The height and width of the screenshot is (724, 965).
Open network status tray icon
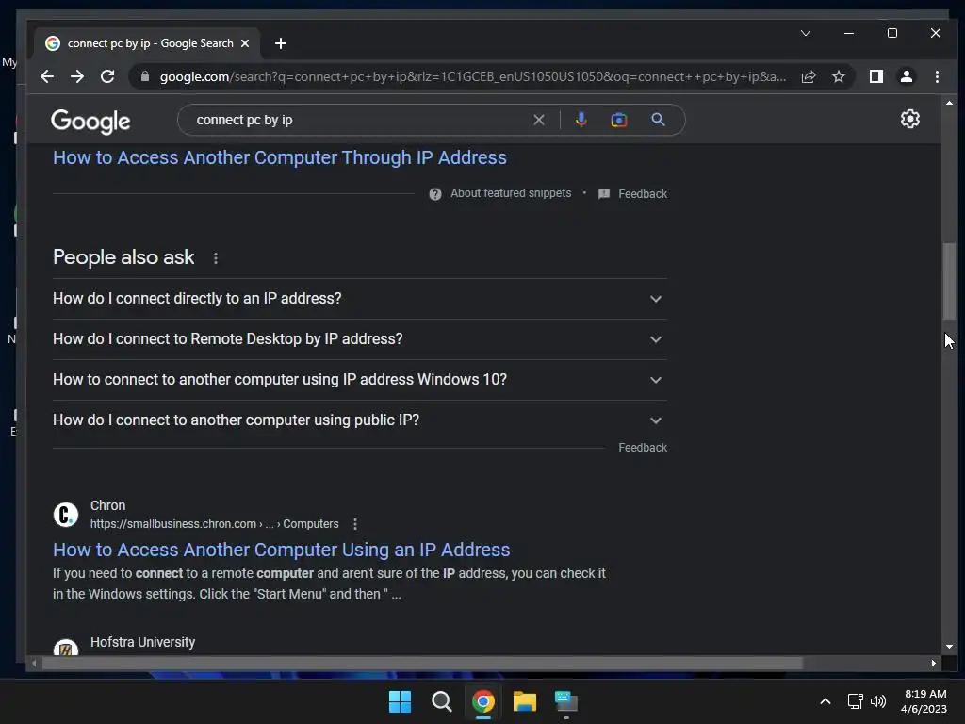(x=855, y=701)
